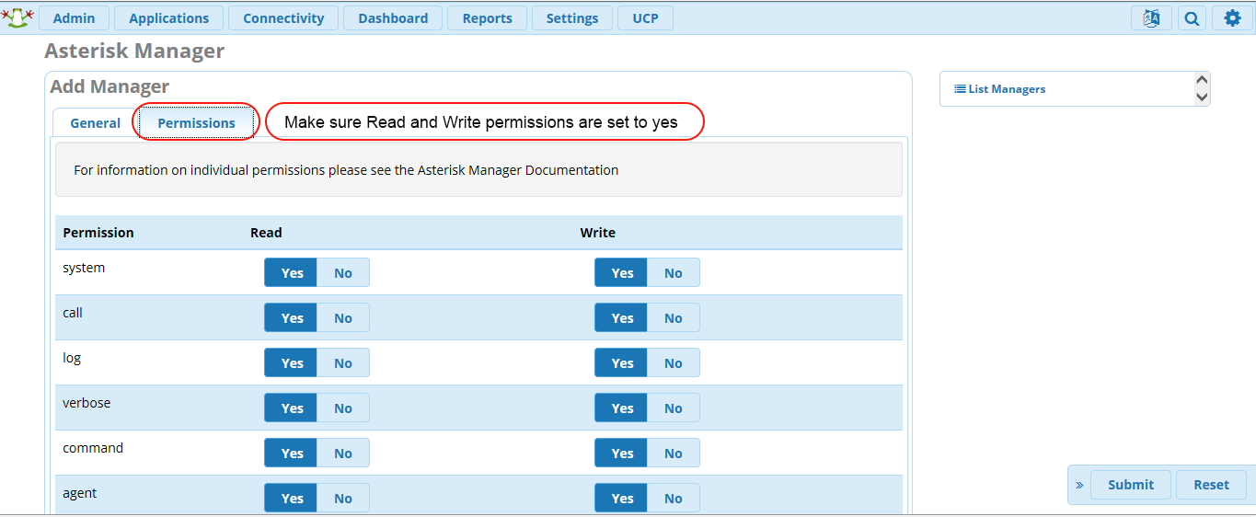This screenshot has width=1256, height=517.
Task: Set agent Write permission to No
Action: (674, 498)
